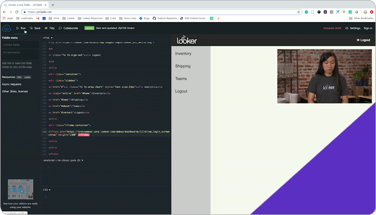Open the HTML panel language dropdown
This screenshot has height=215, width=376.
[x=48, y=38]
